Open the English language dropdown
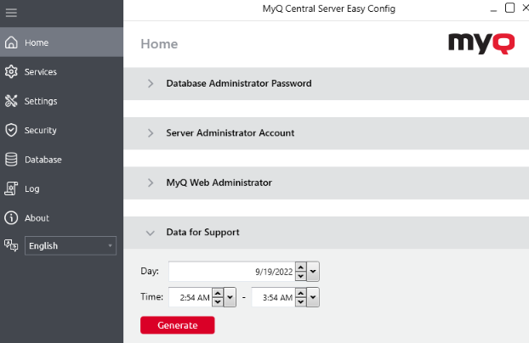This screenshot has width=529, height=343. pos(71,246)
